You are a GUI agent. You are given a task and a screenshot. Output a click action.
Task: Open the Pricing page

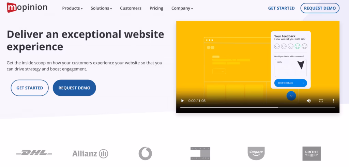156,8
